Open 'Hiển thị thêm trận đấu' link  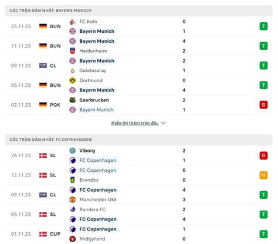tap(135, 123)
